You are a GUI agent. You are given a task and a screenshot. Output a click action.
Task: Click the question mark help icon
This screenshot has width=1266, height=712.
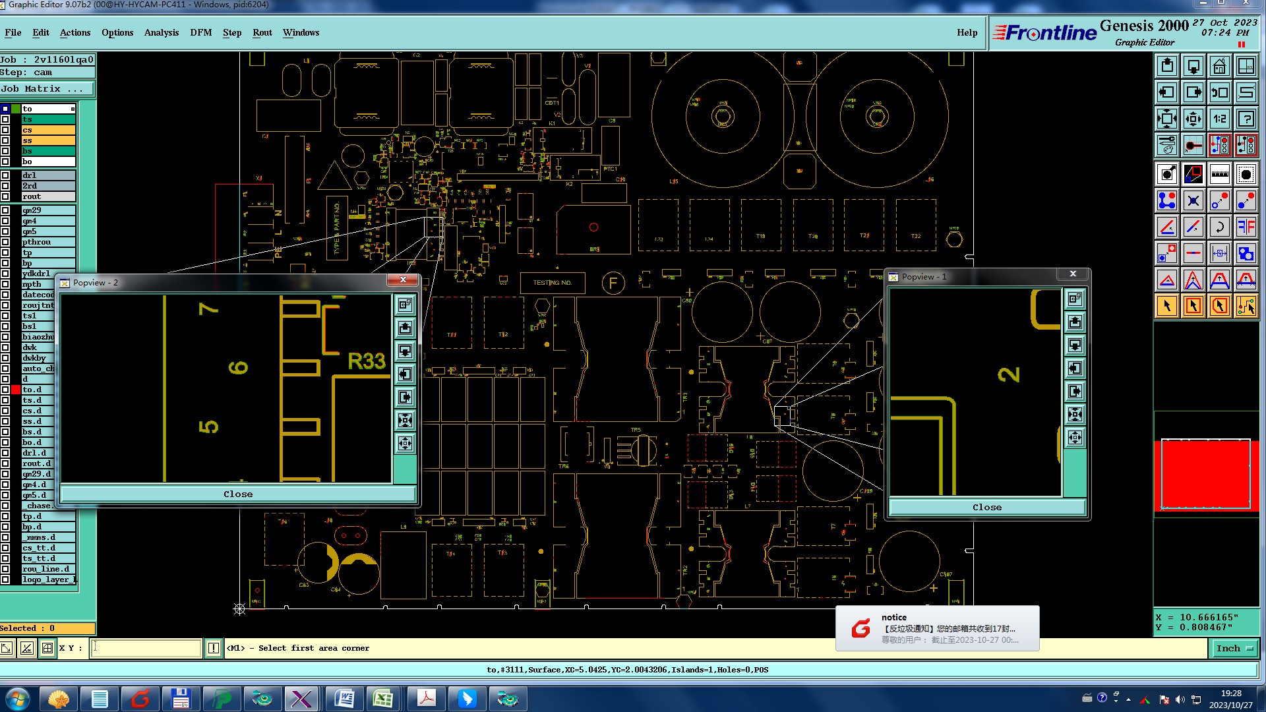pyautogui.click(x=1246, y=119)
